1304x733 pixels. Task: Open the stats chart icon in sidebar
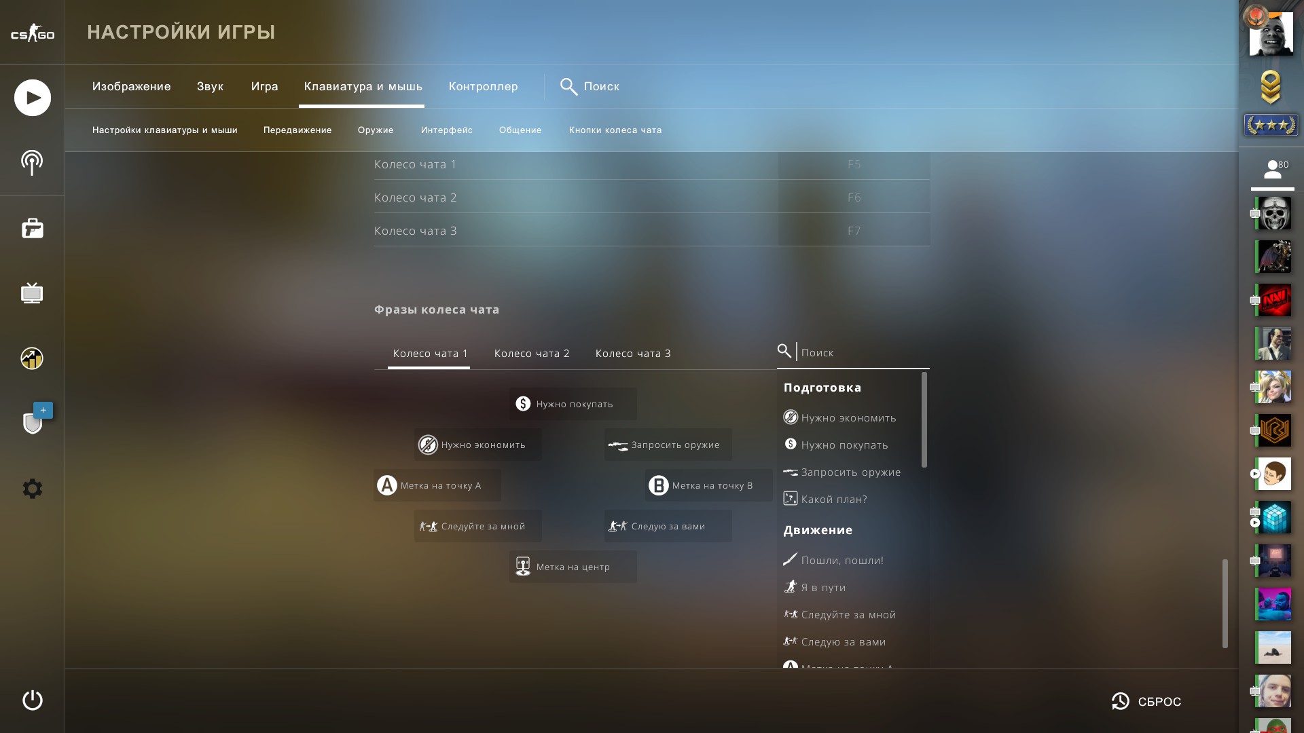[32, 358]
